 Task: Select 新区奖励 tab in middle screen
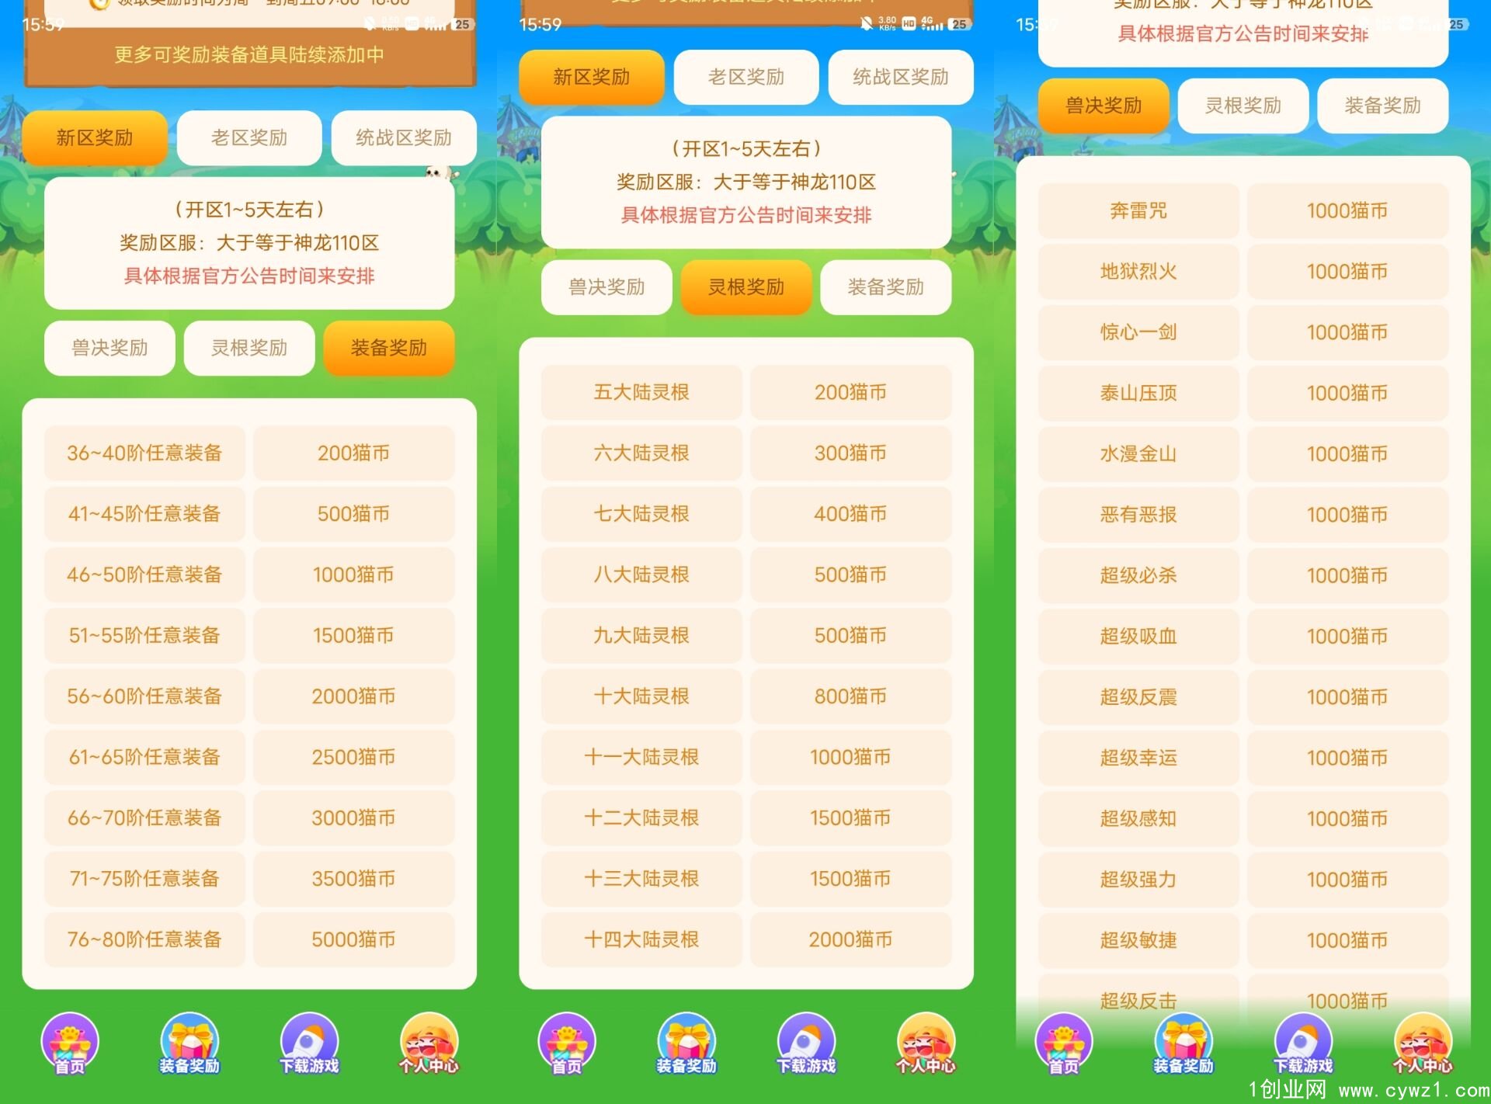592,77
